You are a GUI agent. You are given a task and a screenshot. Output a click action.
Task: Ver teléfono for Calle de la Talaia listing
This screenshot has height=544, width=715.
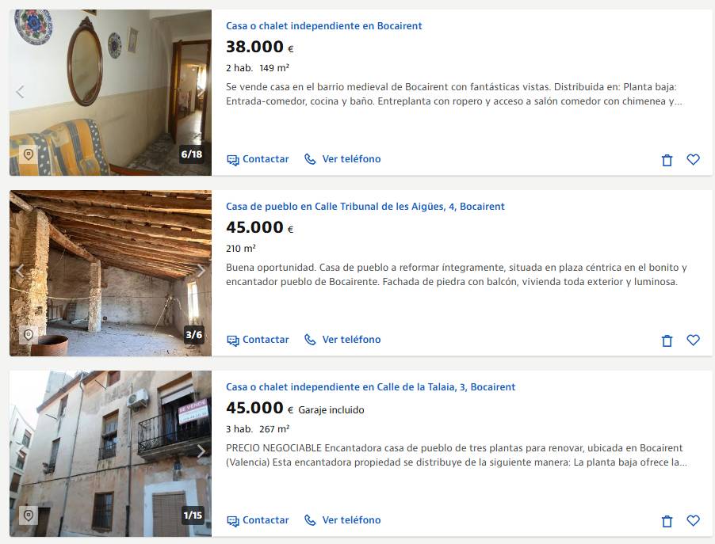coord(342,520)
